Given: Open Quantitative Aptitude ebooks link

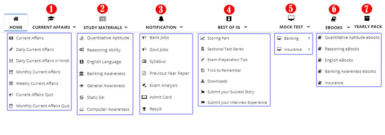Looking at the screenshot, I should coord(352,38).
